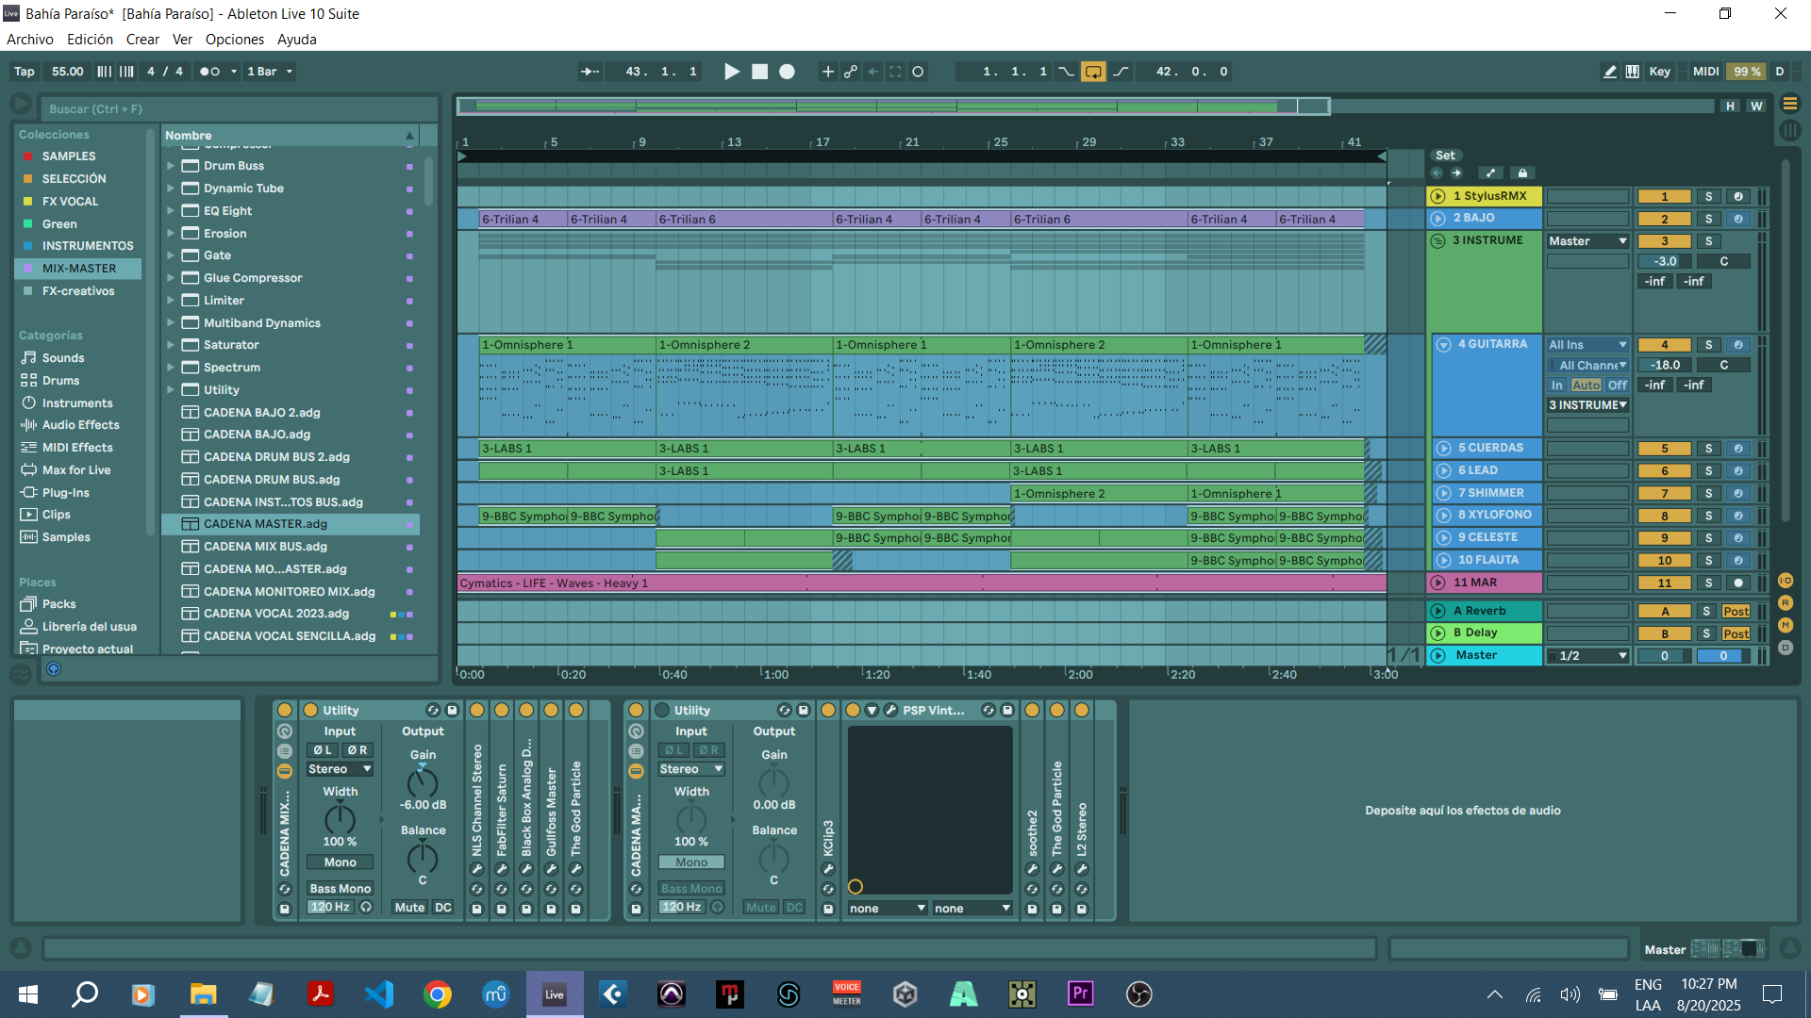Open the Opciones menu

234,40
